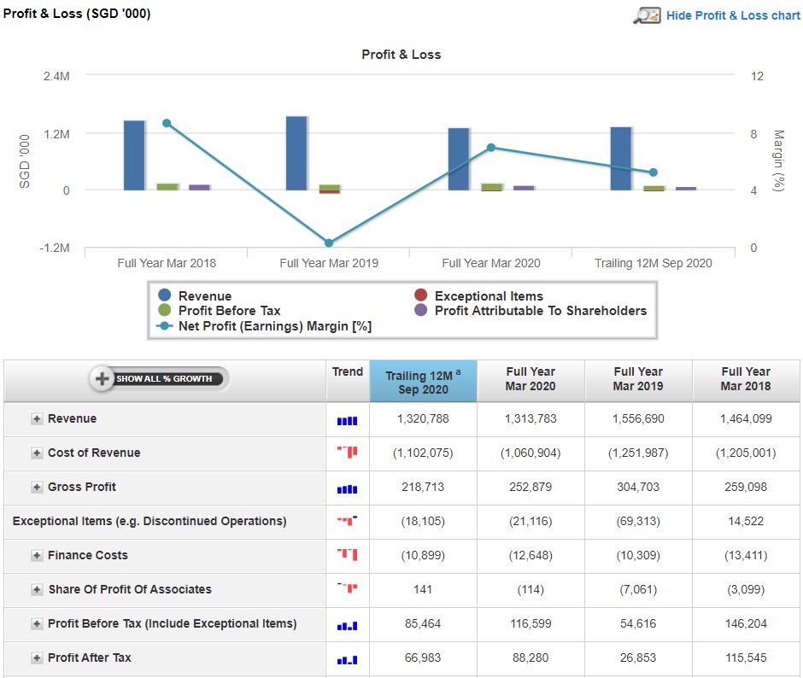
Task: Expand the Finance Costs row
Action: 37,556
